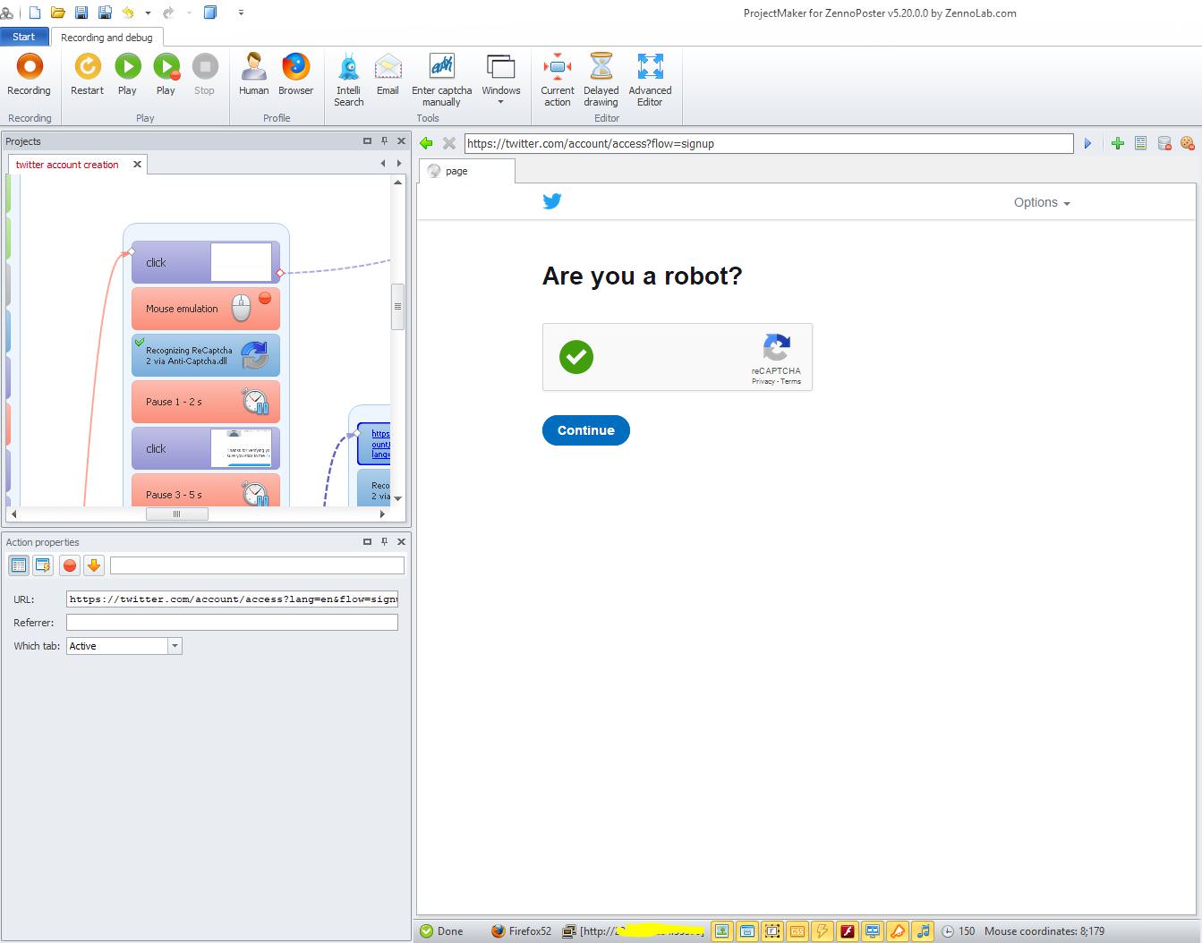Screen dimensions: 1202x943
Task: Open the Browser profile settings
Action: 295,74
